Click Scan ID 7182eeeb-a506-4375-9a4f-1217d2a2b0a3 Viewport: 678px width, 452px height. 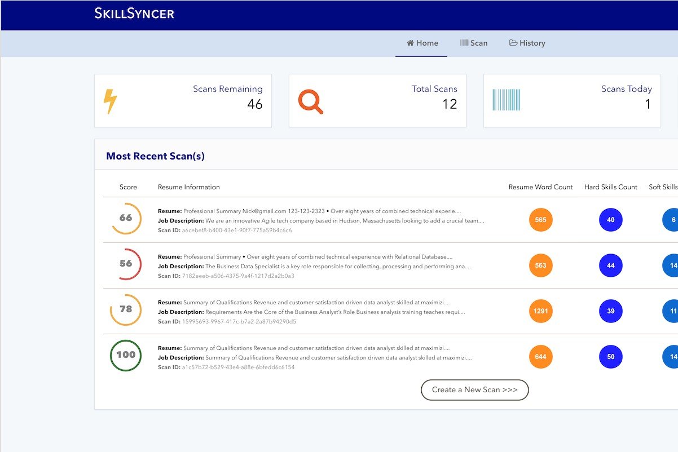point(226,276)
